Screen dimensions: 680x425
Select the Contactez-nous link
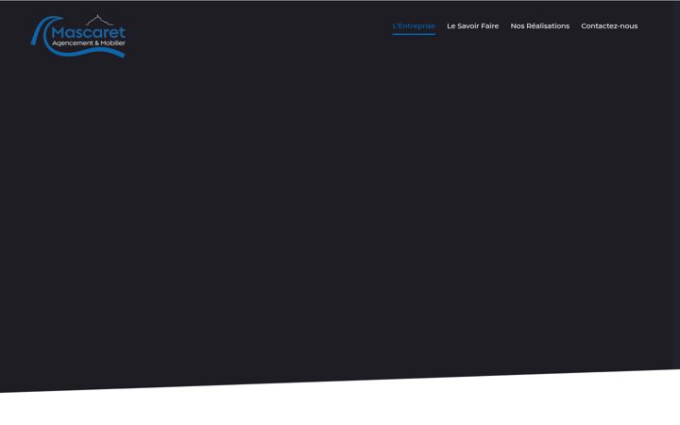[609, 26]
